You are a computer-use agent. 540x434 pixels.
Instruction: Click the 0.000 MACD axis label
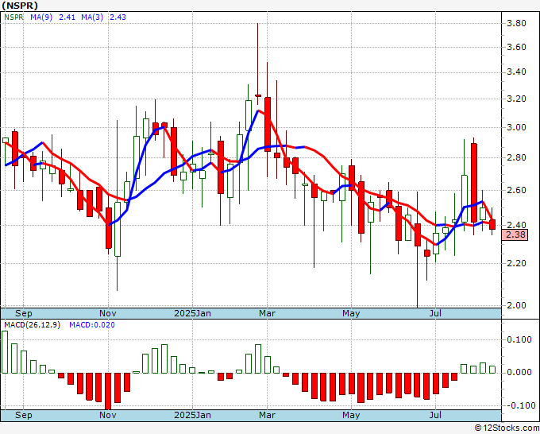coord(519,372)
